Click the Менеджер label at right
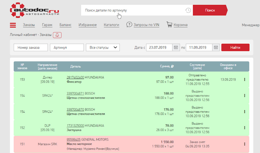 pyautogui.click(x=251, y=25)
